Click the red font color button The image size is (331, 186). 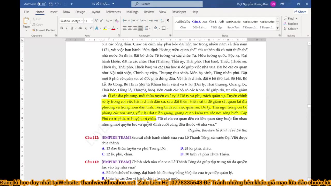(x=113, y=28)
